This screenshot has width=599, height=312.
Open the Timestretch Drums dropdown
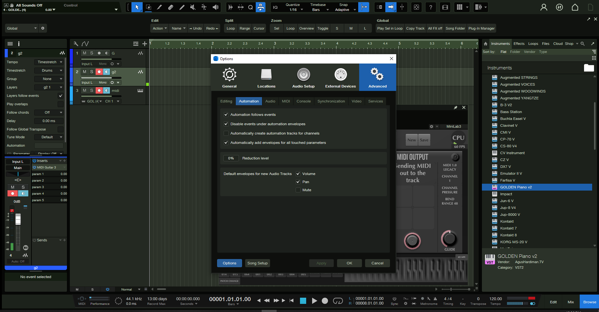(49, 70)
